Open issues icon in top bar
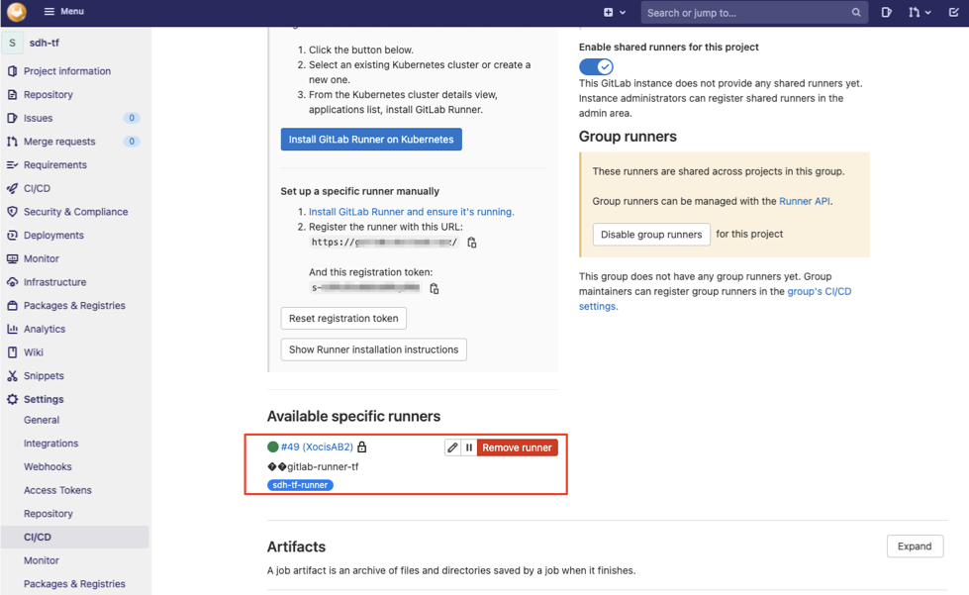Viewport: 969px width, 595px height. (886, 12)
